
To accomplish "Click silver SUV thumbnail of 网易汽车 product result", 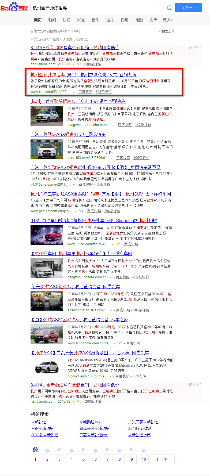I will point(47,367).
